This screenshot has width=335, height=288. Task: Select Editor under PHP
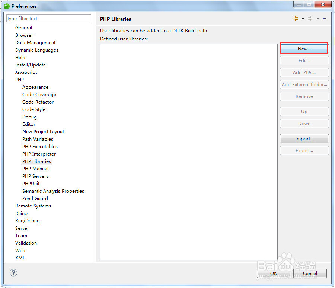coord(29,124)
